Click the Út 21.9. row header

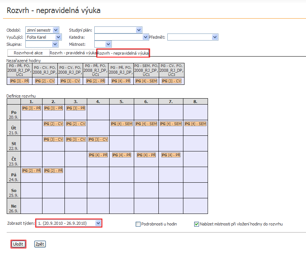pyautogui.click(x=14, y=128)
